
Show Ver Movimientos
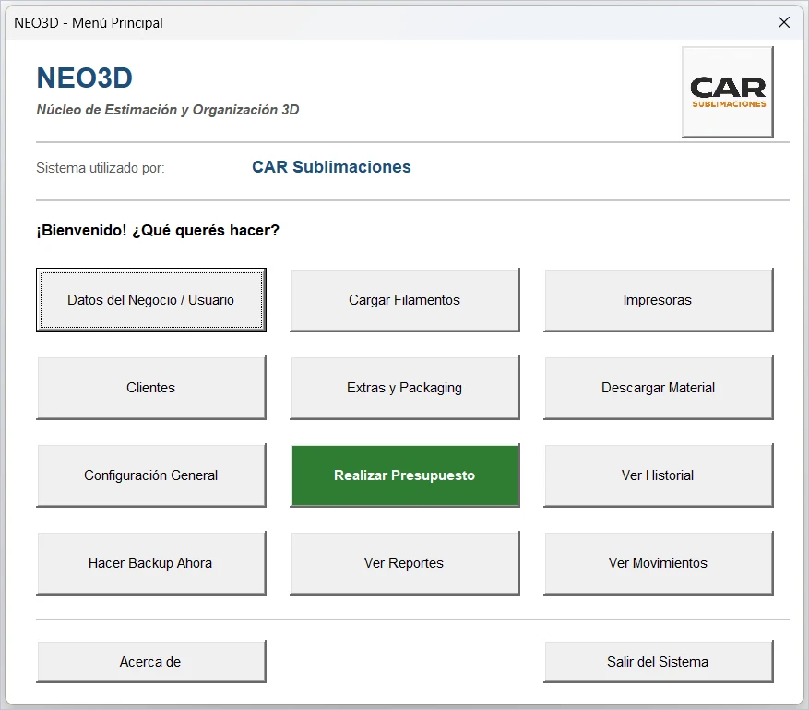point(659,563)
